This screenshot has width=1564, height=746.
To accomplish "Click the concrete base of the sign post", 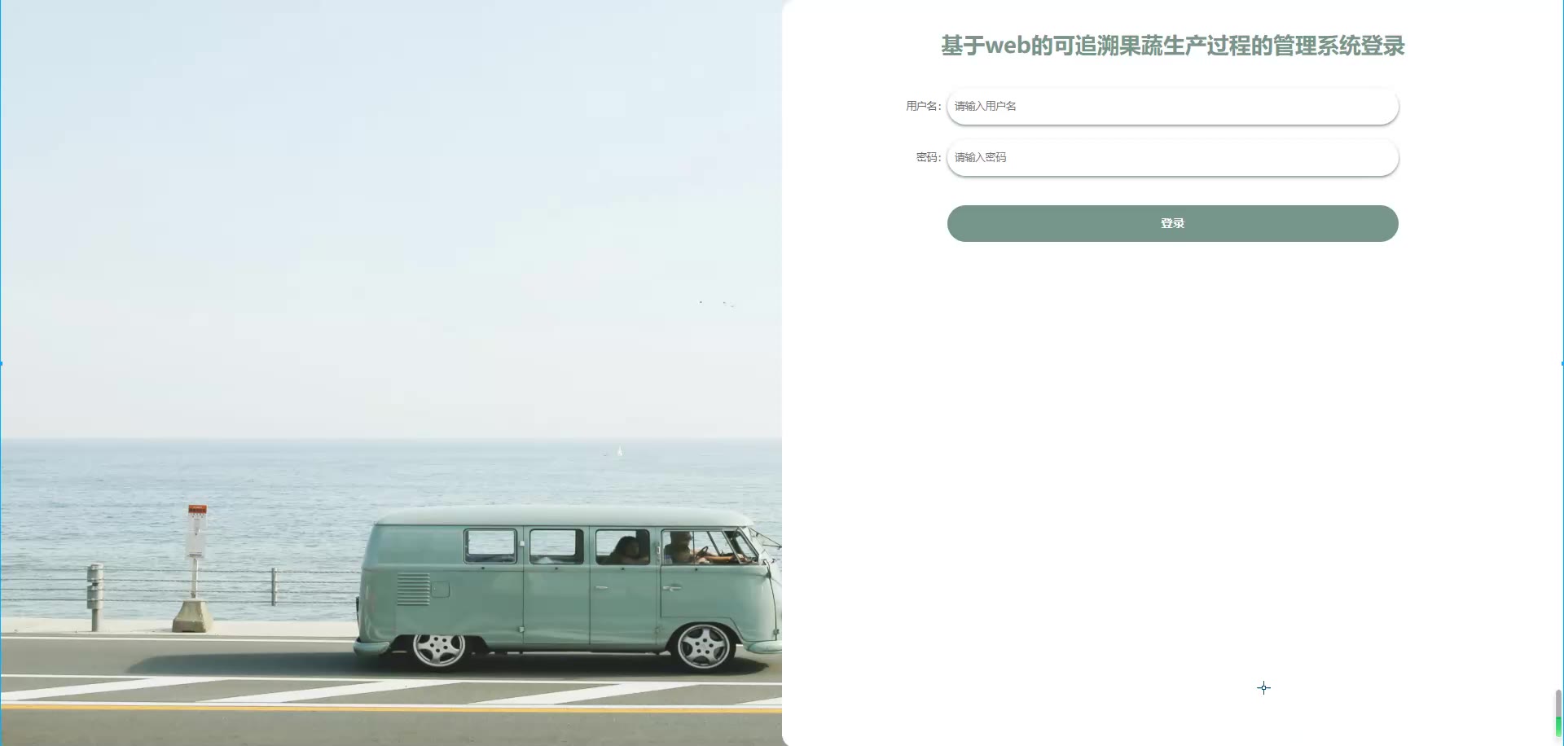I will point(193,616).
